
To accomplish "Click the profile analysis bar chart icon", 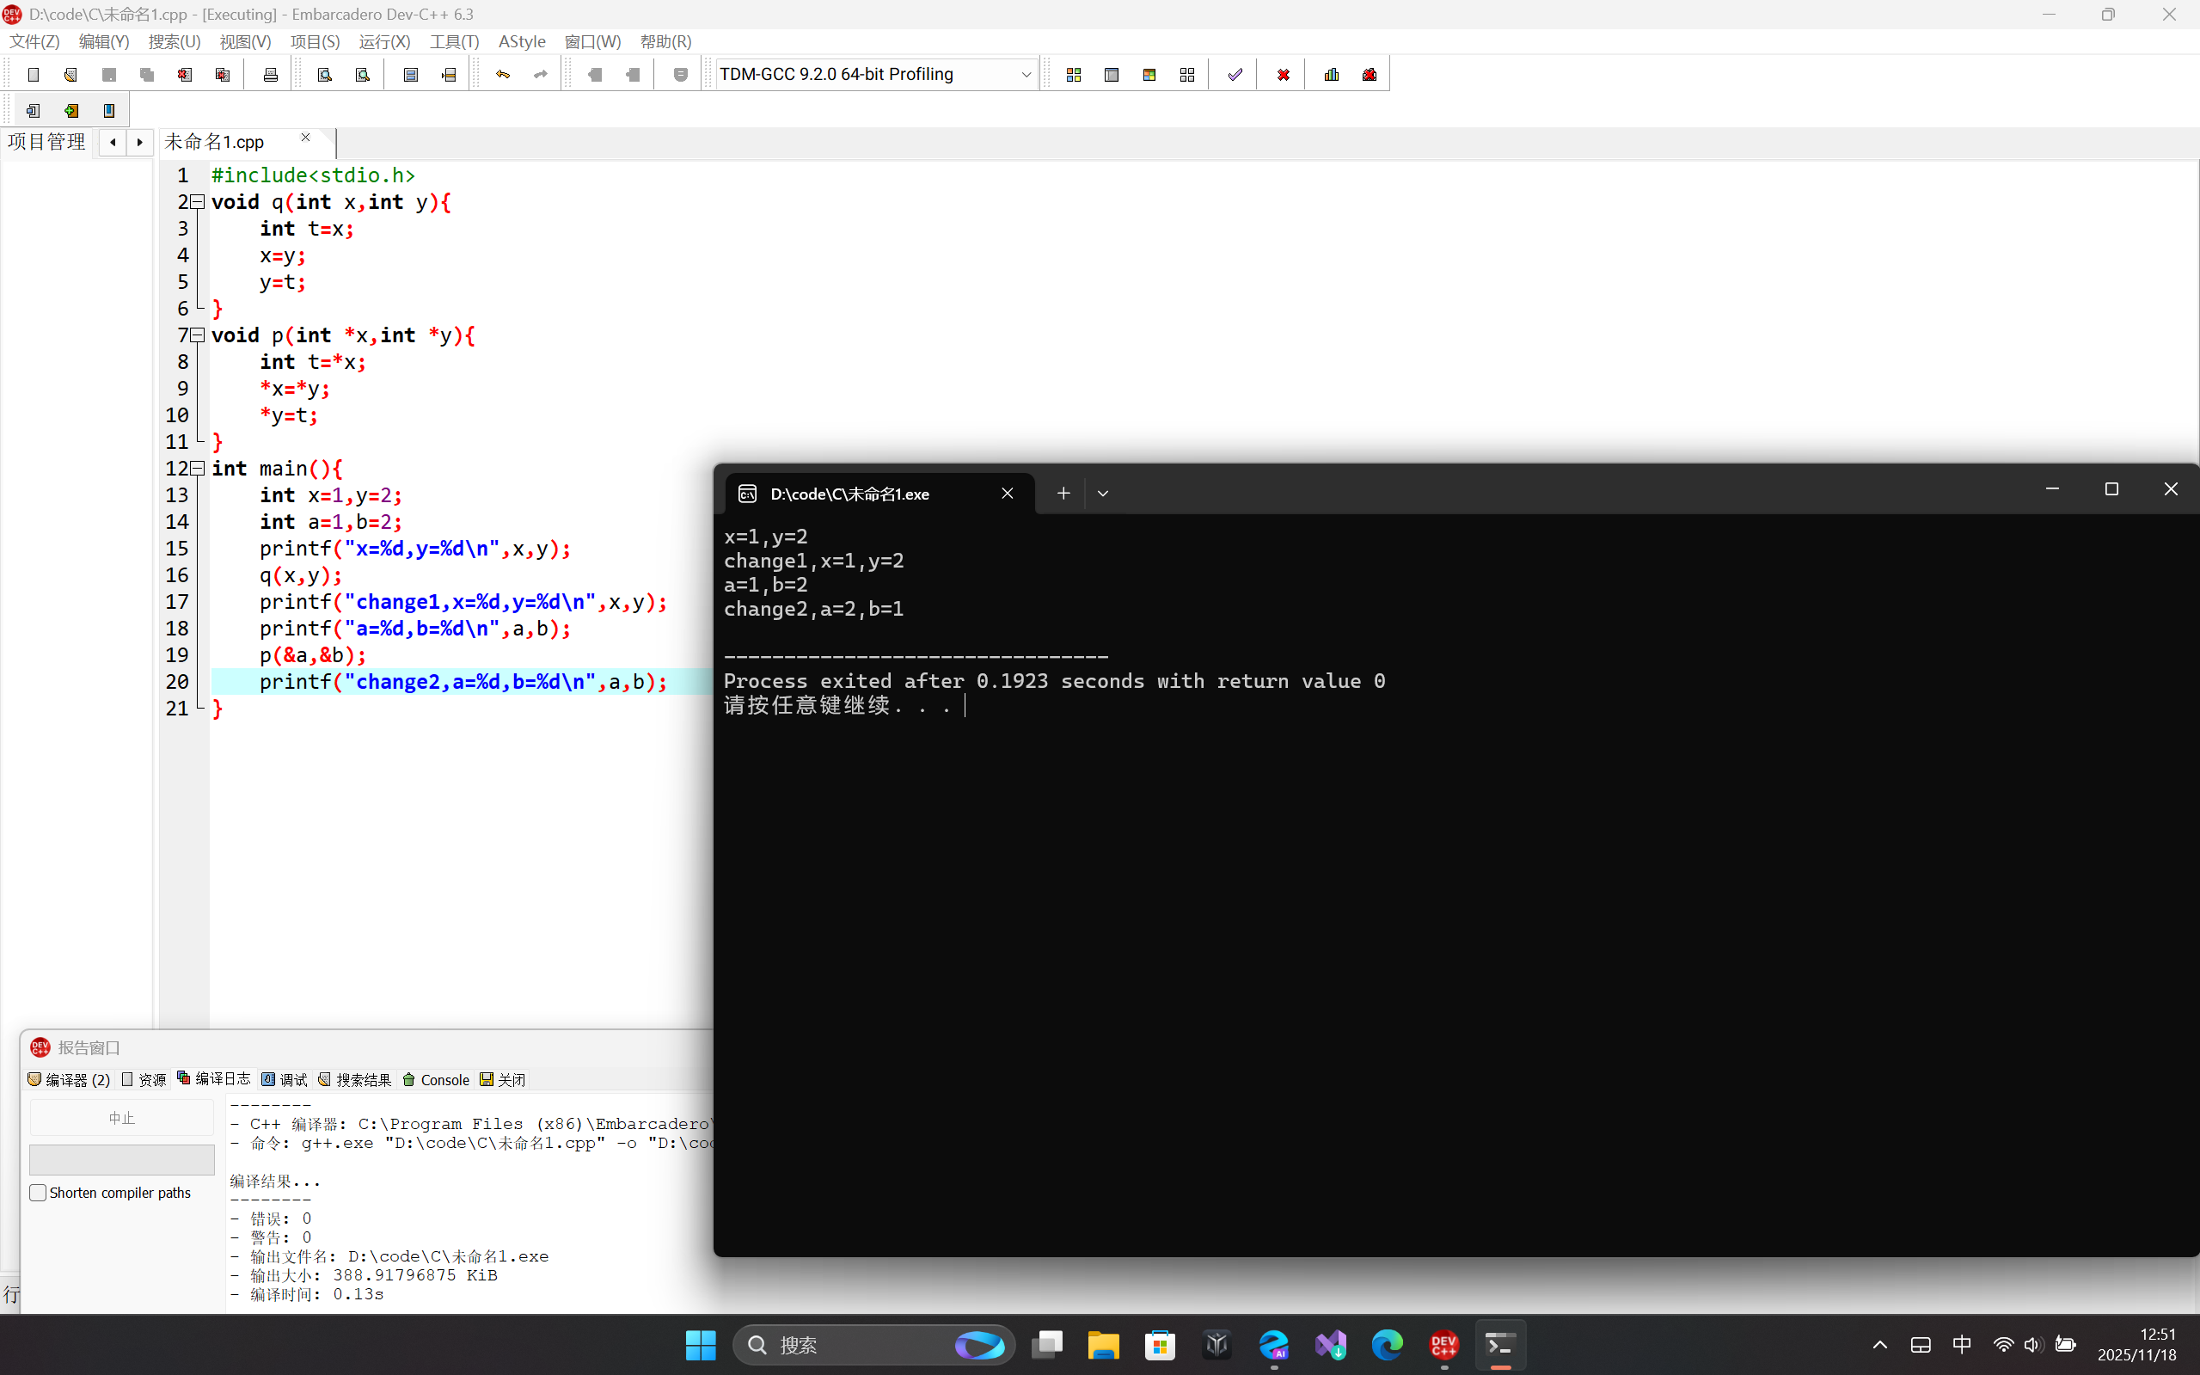I will 1332,75.
